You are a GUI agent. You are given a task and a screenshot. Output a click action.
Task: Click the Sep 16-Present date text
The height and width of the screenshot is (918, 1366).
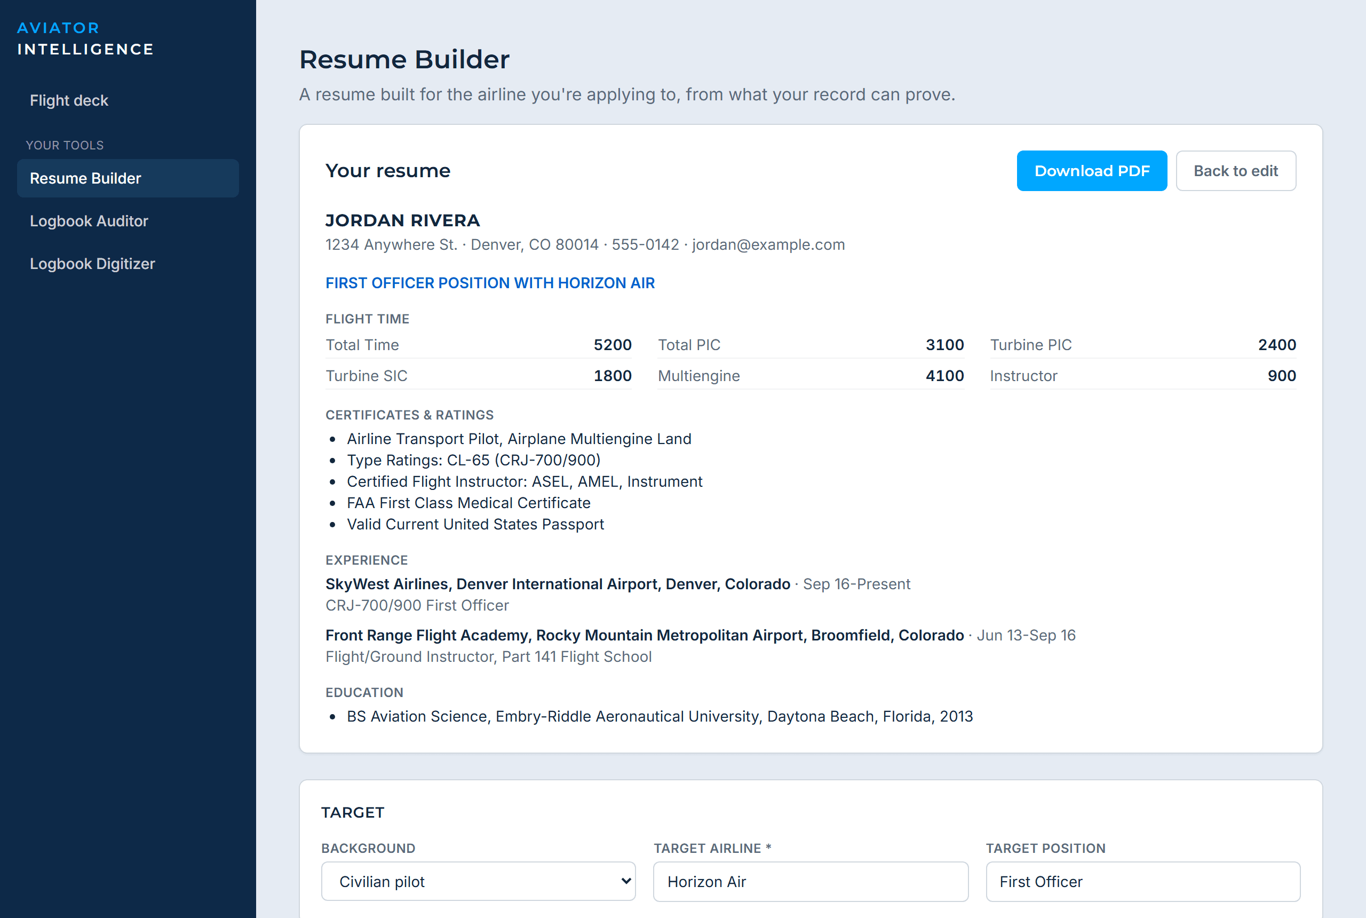(x=856, y=584)
